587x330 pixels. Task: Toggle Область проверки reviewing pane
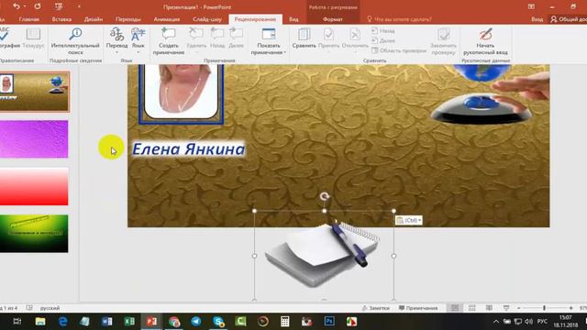click(x=399, y=50)
